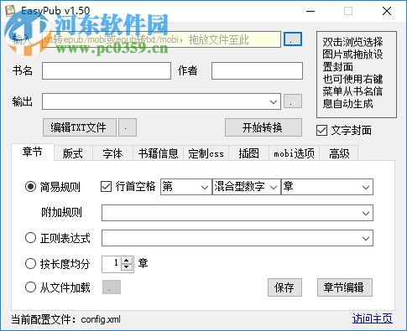Click the 当前配置文件: config.xml status text

tap(66, 319)
